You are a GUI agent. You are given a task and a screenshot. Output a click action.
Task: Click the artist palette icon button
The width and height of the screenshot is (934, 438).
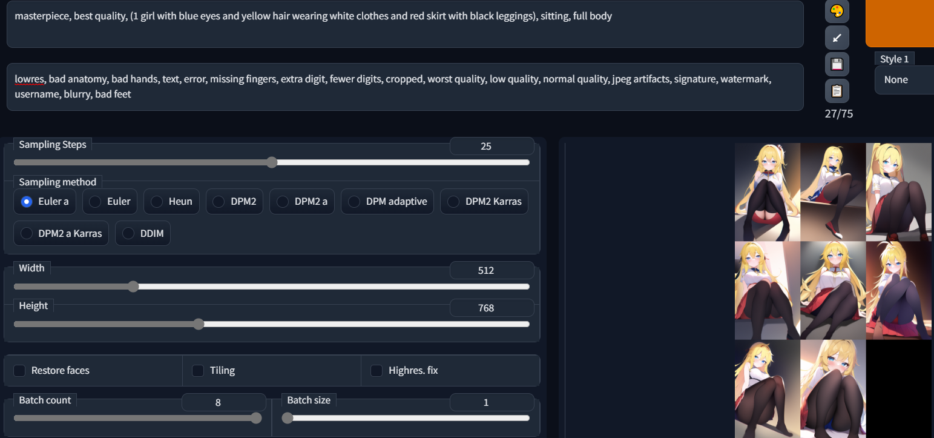coord(837,11)
